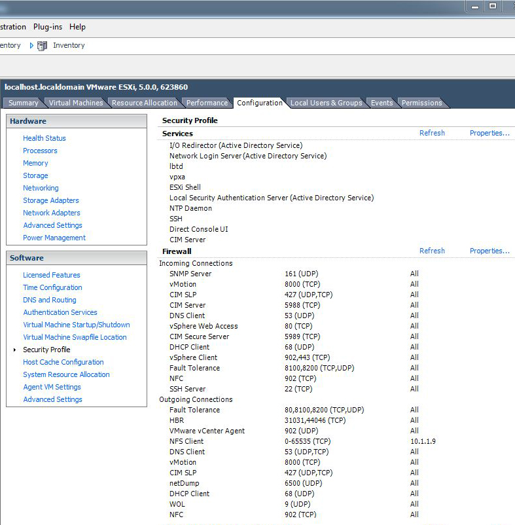This screenshot has width=515, height=525.
Task: Select the lbtd service
Action: (x=176, y=166)
